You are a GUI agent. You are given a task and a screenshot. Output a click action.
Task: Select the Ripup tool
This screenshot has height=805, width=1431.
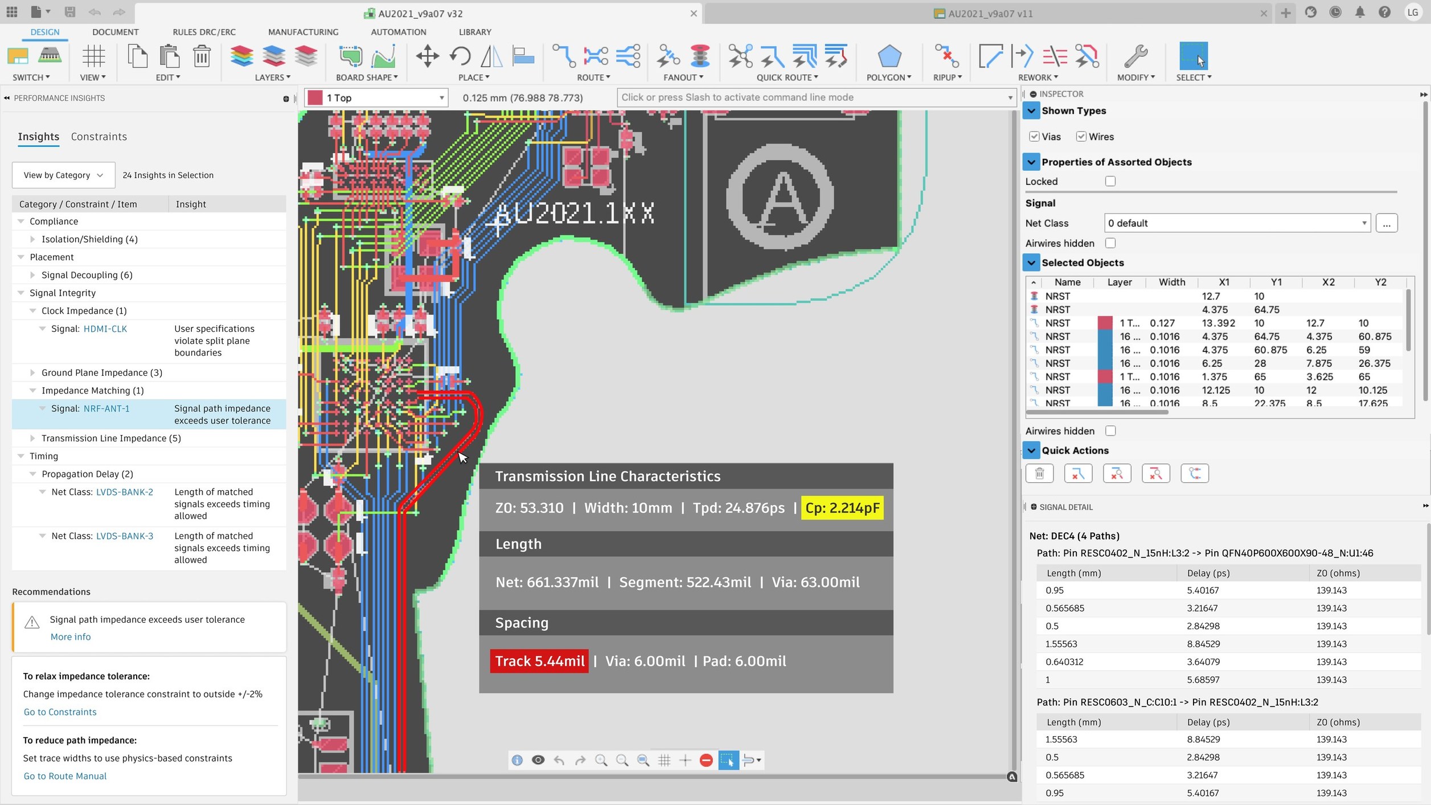pyautogui.click(x=945, y=60)
